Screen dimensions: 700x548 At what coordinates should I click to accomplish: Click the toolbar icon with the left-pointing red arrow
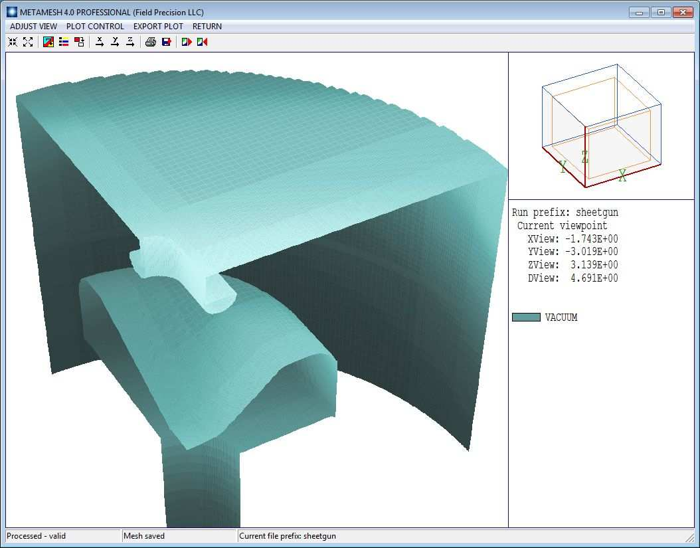pos(202,42)
